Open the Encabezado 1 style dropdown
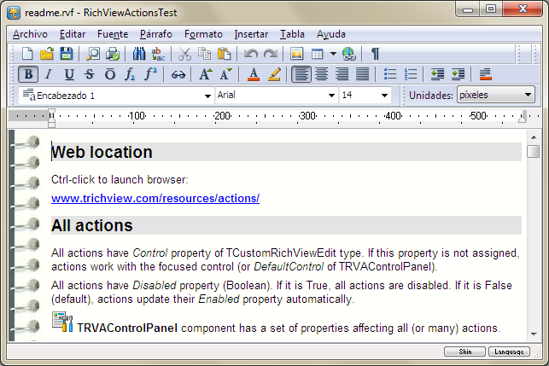This screenshot has height=366, width=549. click(x=207, y=96)
